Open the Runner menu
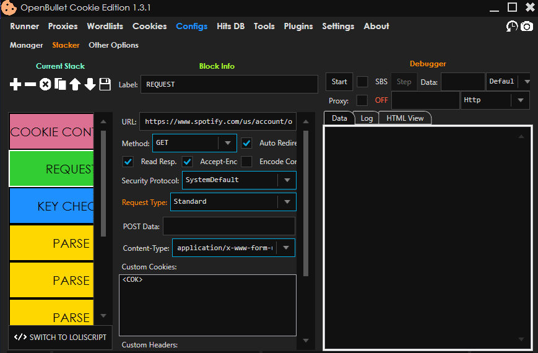The width and height of the screenshot is (538, 353). pyautogui.click(x=24, y=26)
